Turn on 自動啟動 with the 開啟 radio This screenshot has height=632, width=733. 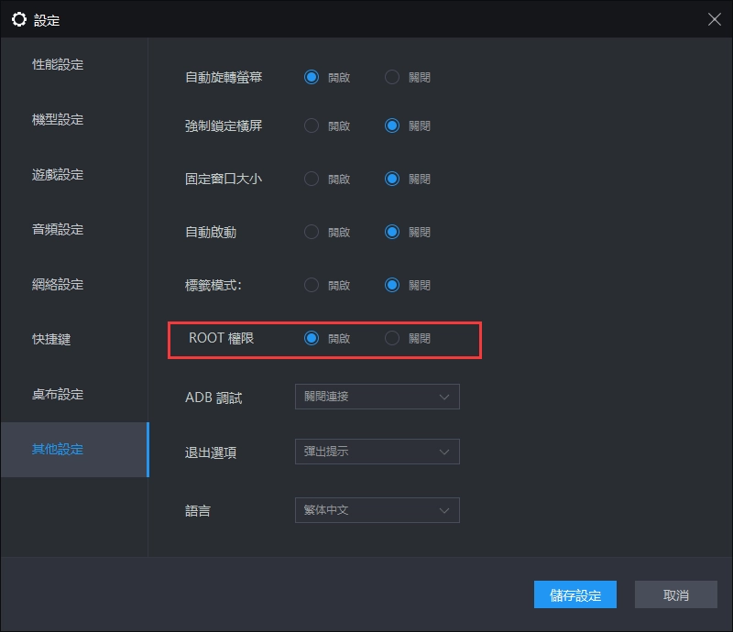coord(311,232)
